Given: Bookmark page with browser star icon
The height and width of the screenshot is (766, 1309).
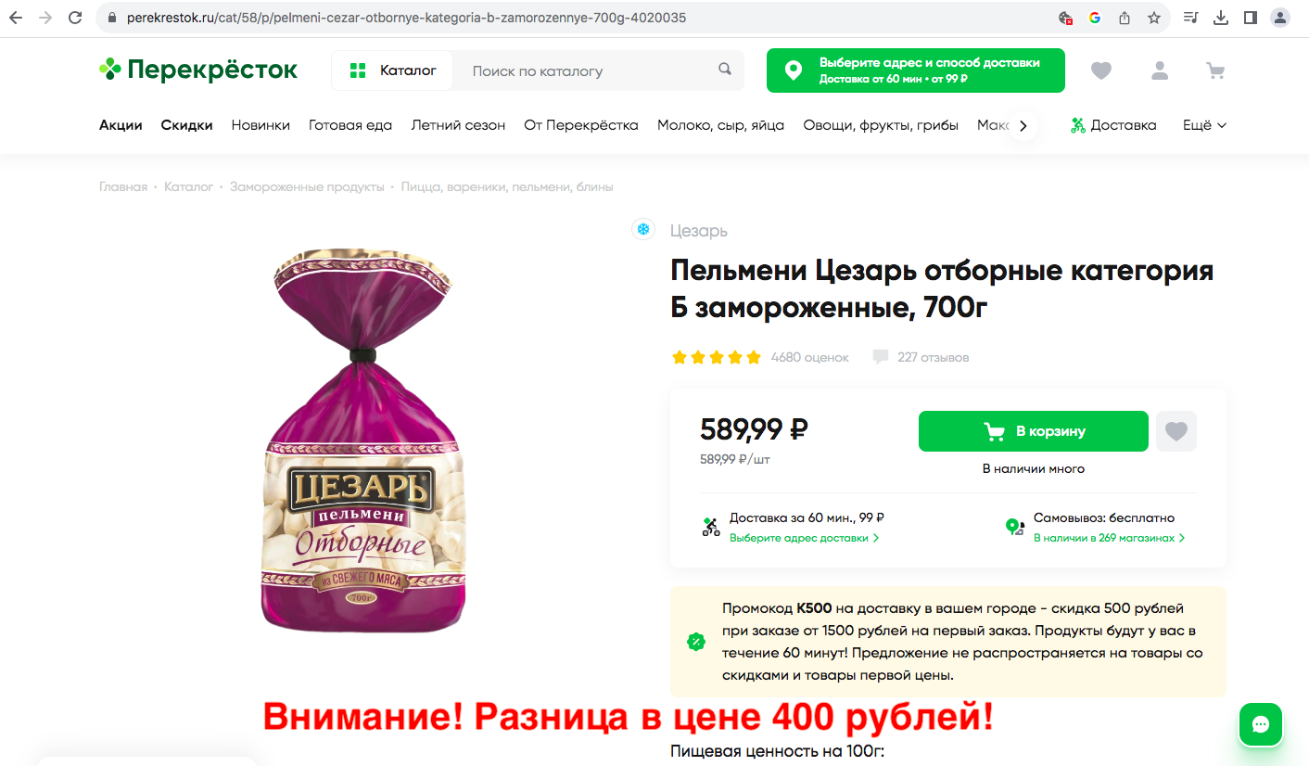Looking at the screenshot, I should coord(1153,18).
